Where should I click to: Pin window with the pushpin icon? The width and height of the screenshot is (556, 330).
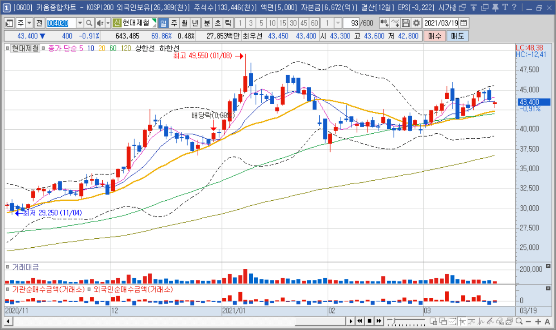click(495, 8)
